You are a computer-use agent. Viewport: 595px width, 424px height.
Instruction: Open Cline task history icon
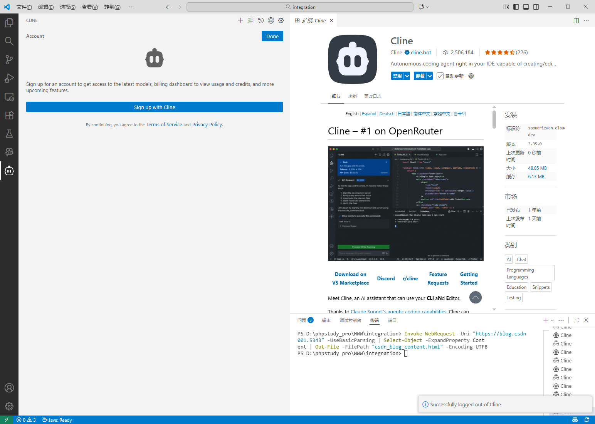[261, 20]
